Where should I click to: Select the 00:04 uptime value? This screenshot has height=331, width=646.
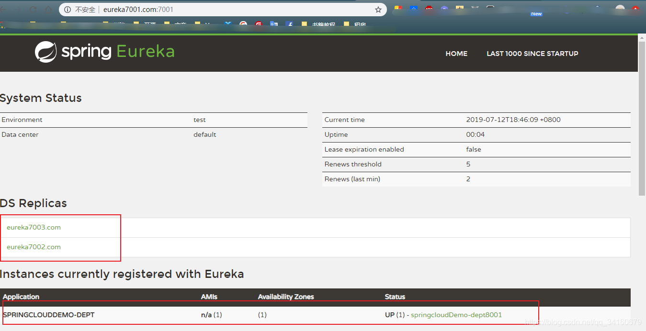(x=476, y=134)
